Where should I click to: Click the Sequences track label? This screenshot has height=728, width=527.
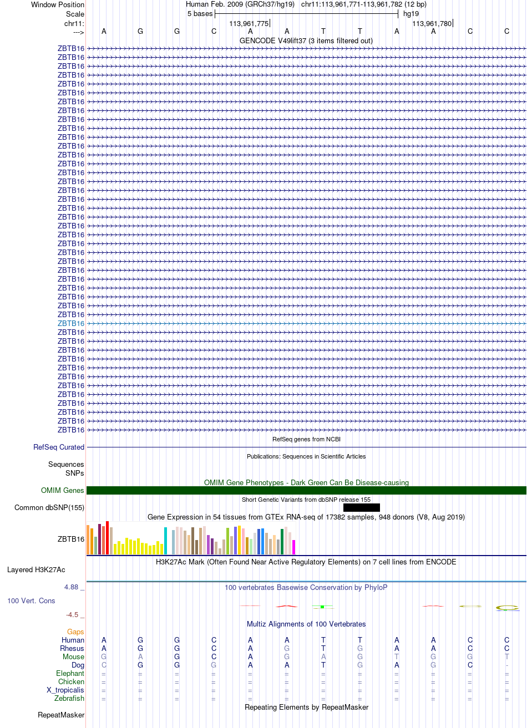pyautogui.click(x=66, y=465)
